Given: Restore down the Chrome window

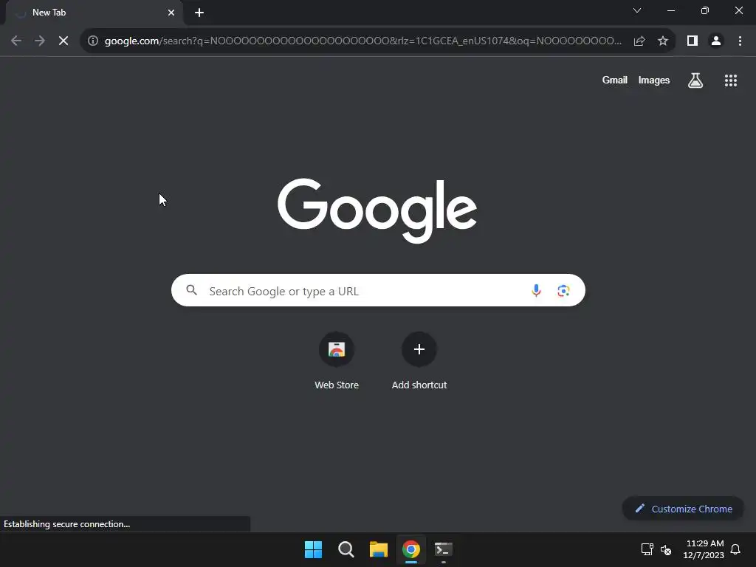Looking at the screenshot, I should point(705,10).
